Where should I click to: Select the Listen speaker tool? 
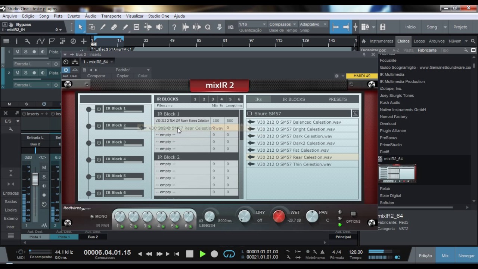159,27
